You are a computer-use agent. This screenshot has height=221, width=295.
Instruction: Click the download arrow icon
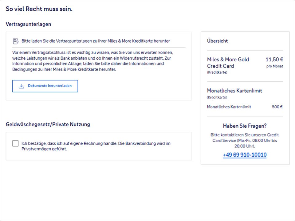coord(21,86)
